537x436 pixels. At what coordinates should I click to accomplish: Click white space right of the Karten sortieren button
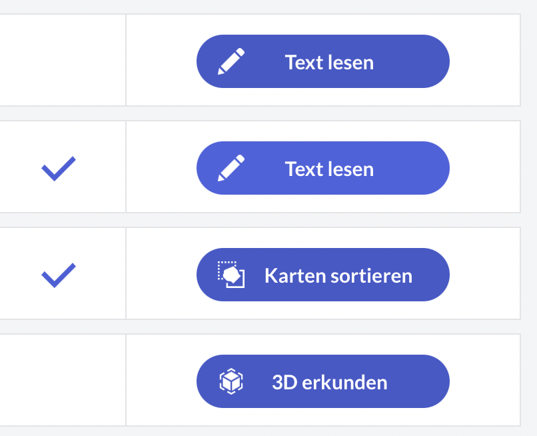[x=484, y=275]
